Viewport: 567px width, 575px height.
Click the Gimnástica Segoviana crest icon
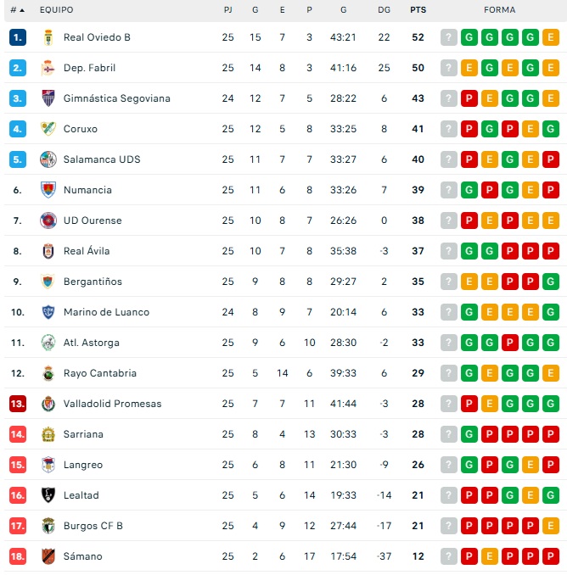coord(48,98)
